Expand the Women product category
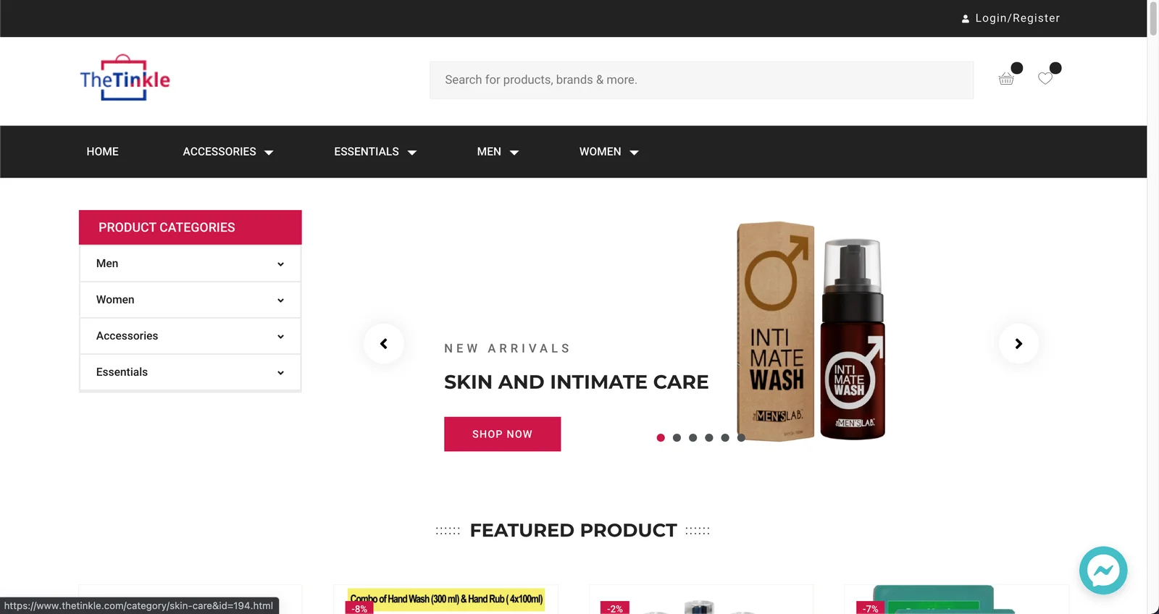Screen dimensions: 1159x614 coord(191,300)
